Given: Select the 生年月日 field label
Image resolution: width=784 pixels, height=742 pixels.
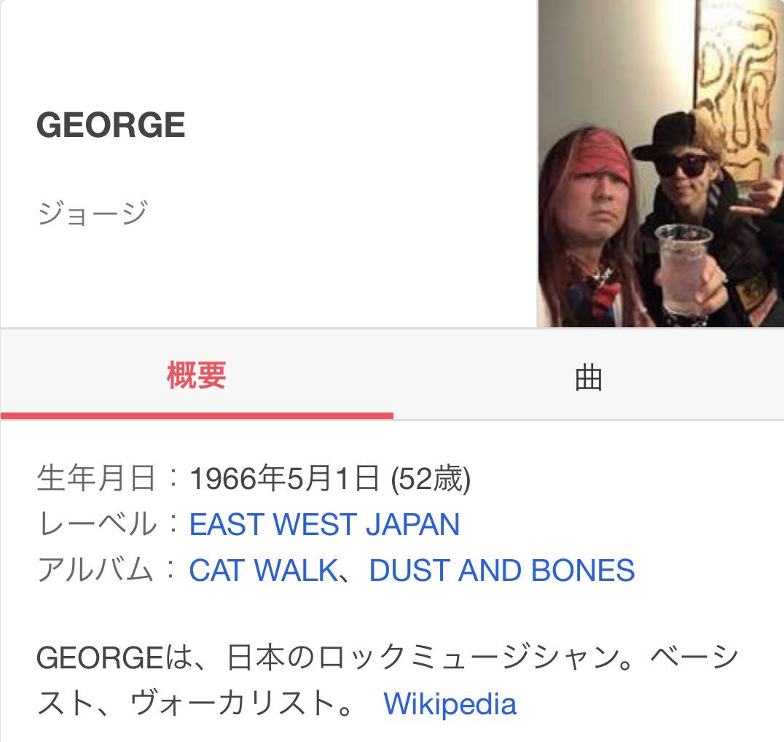Looking at the screenshot, I should [x=96, y=478].
